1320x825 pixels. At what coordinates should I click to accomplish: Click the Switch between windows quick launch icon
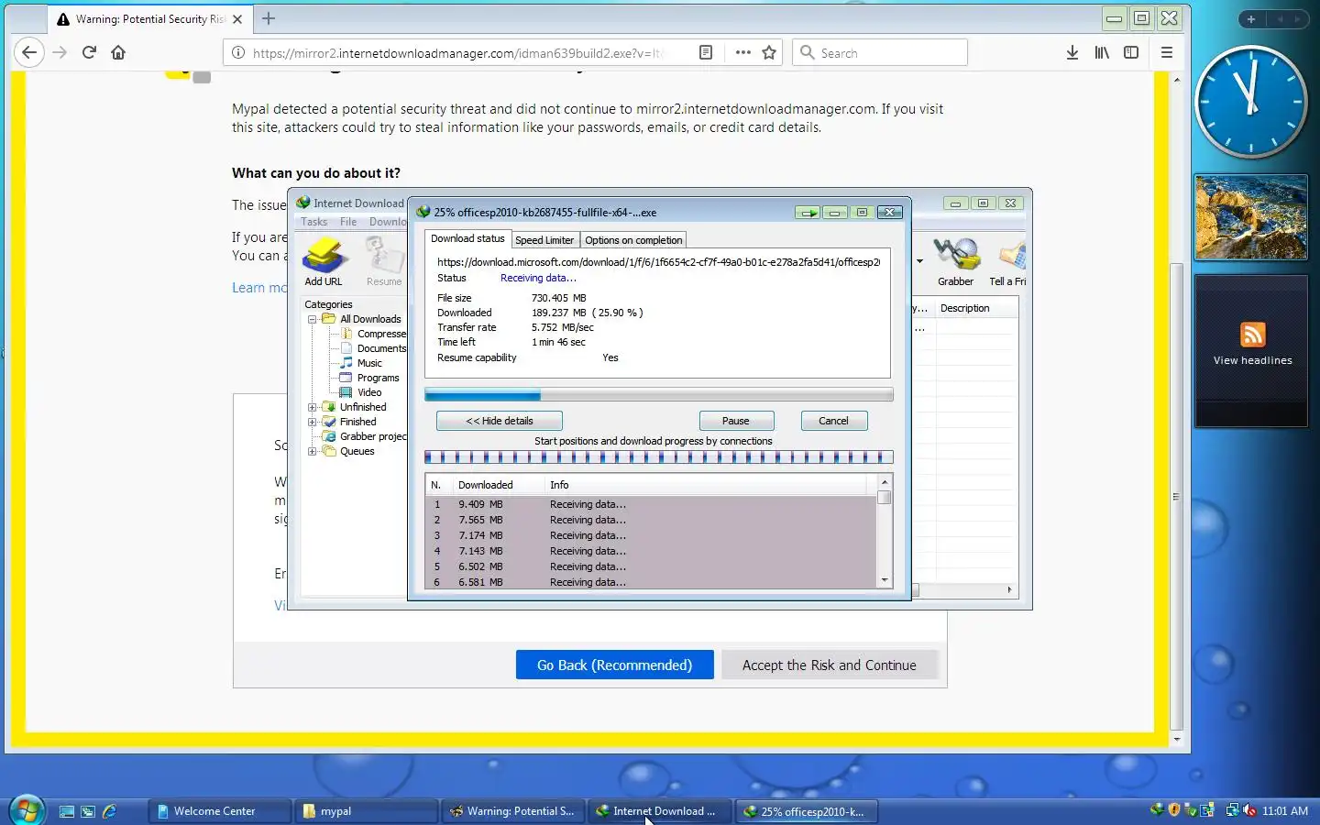[x=88, y=811]
